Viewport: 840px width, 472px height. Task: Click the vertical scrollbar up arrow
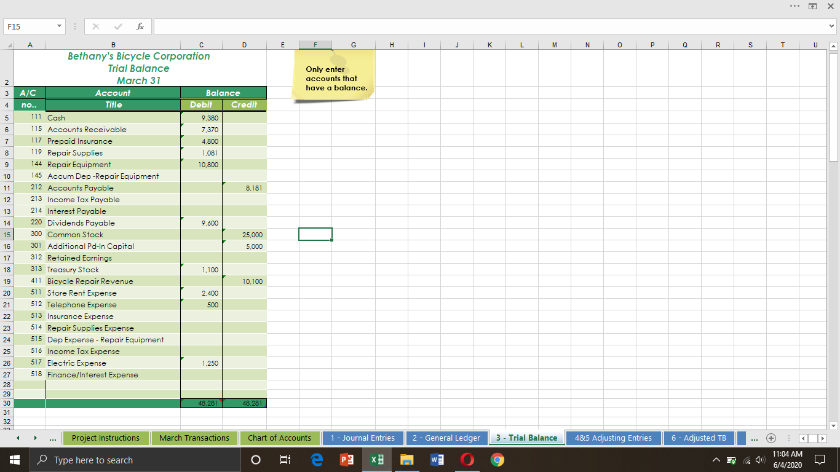834,47
